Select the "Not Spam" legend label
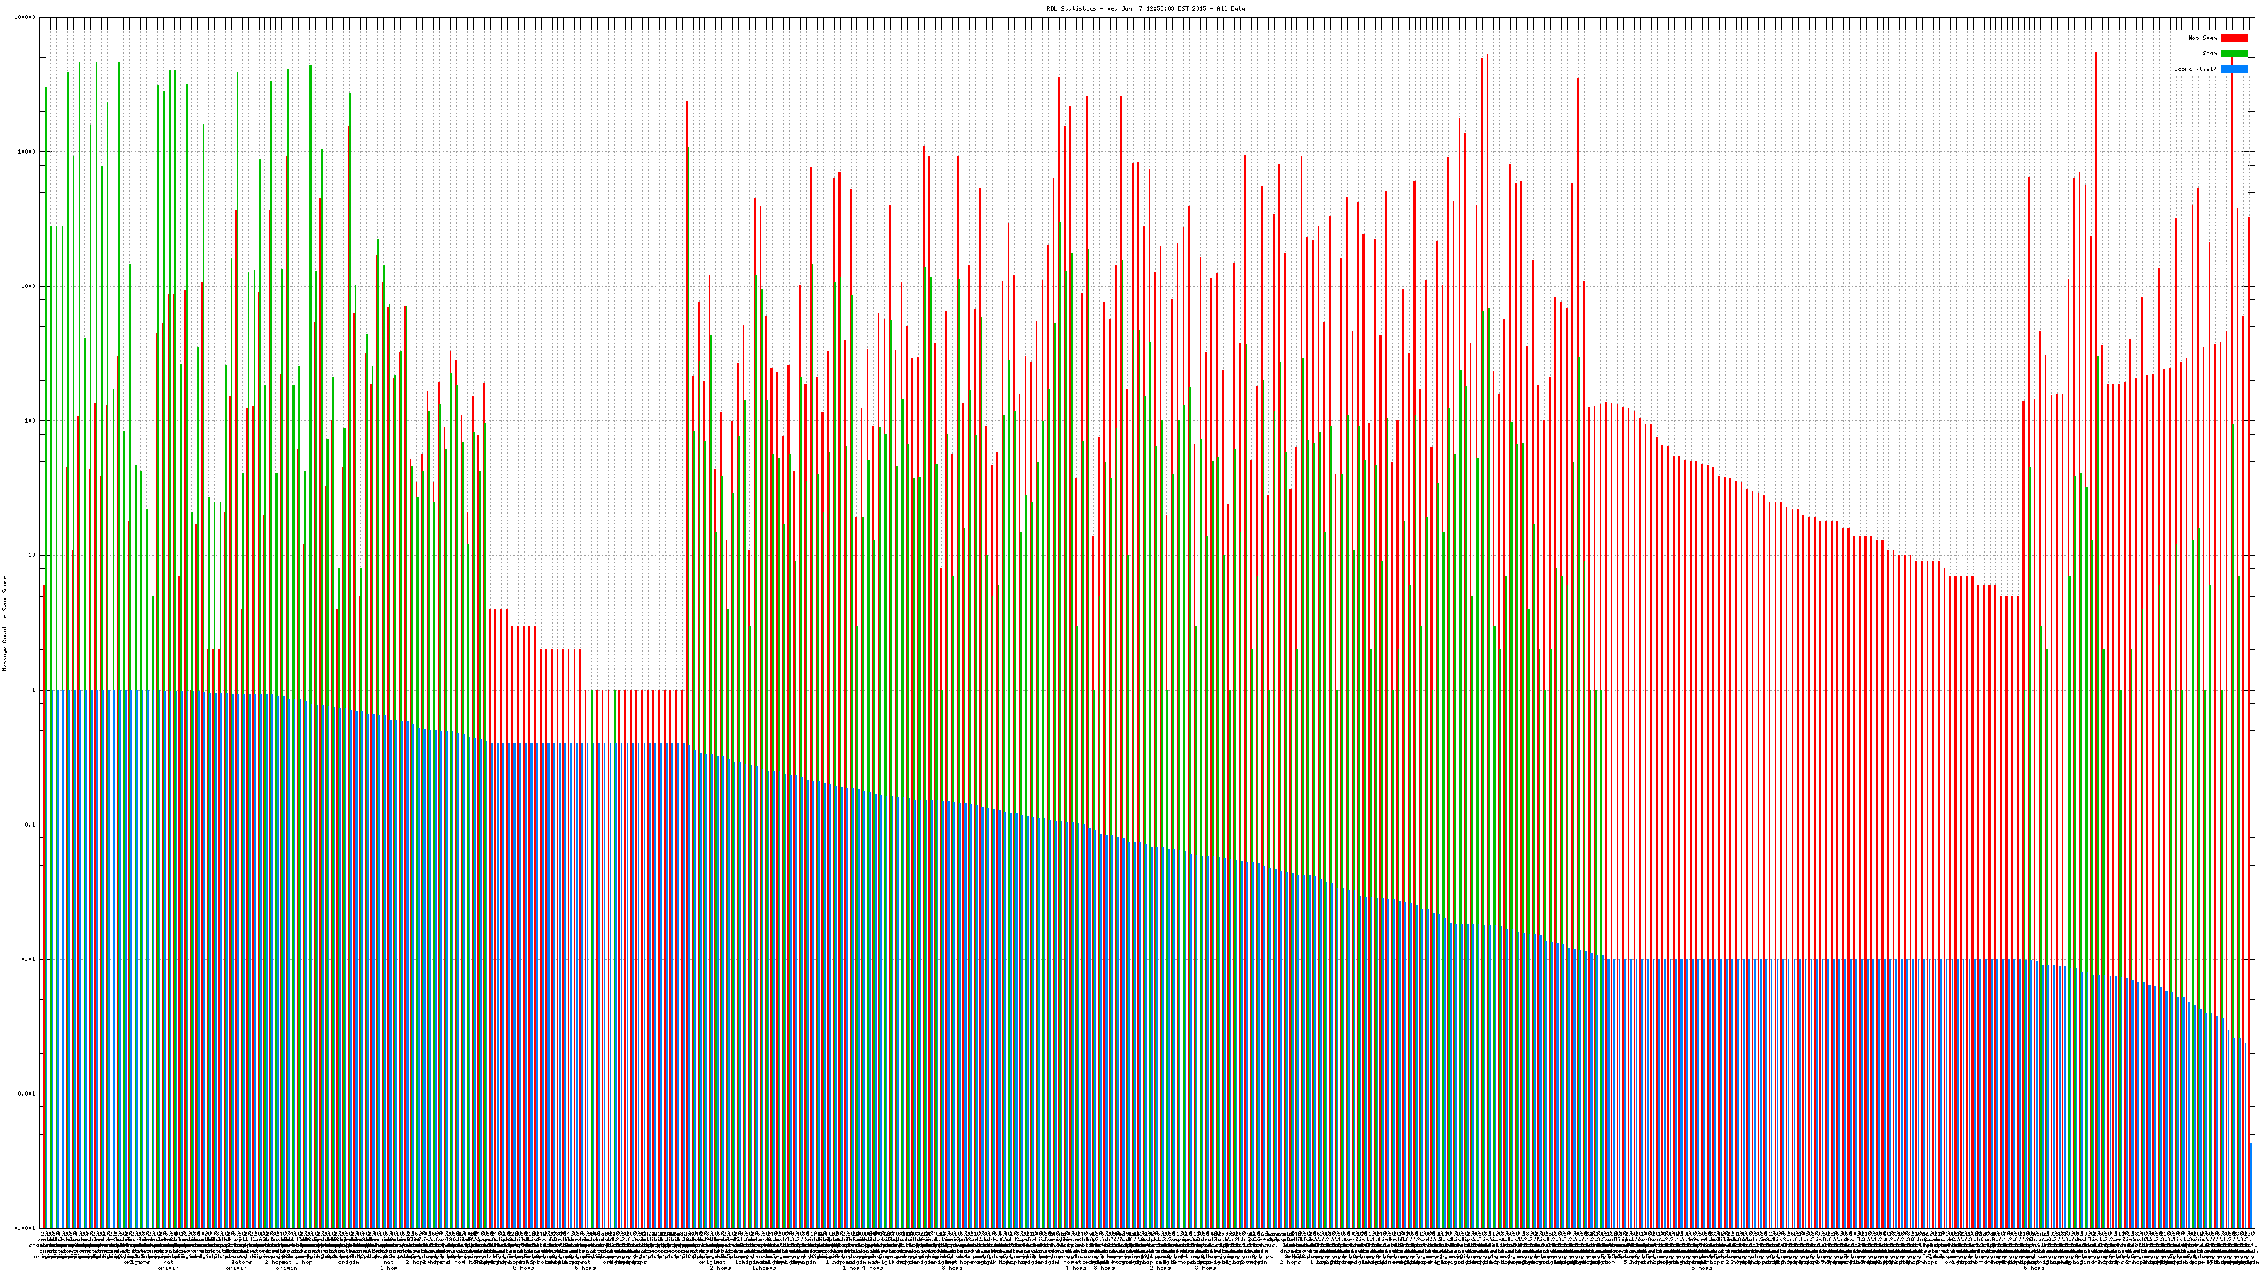The height and width of the screenshot is (1274, 2266). click(x=2203, y=38)
